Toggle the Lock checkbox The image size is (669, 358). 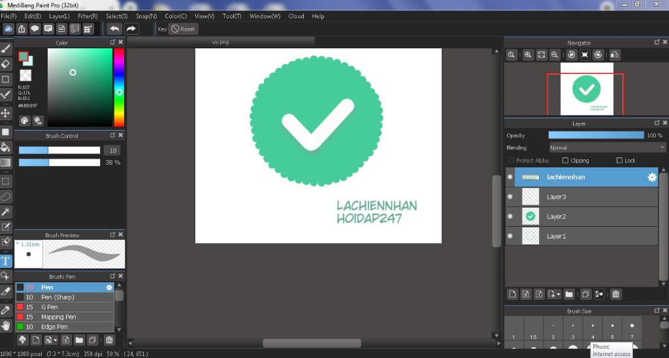pyautogui.click(x=619, y=161)
